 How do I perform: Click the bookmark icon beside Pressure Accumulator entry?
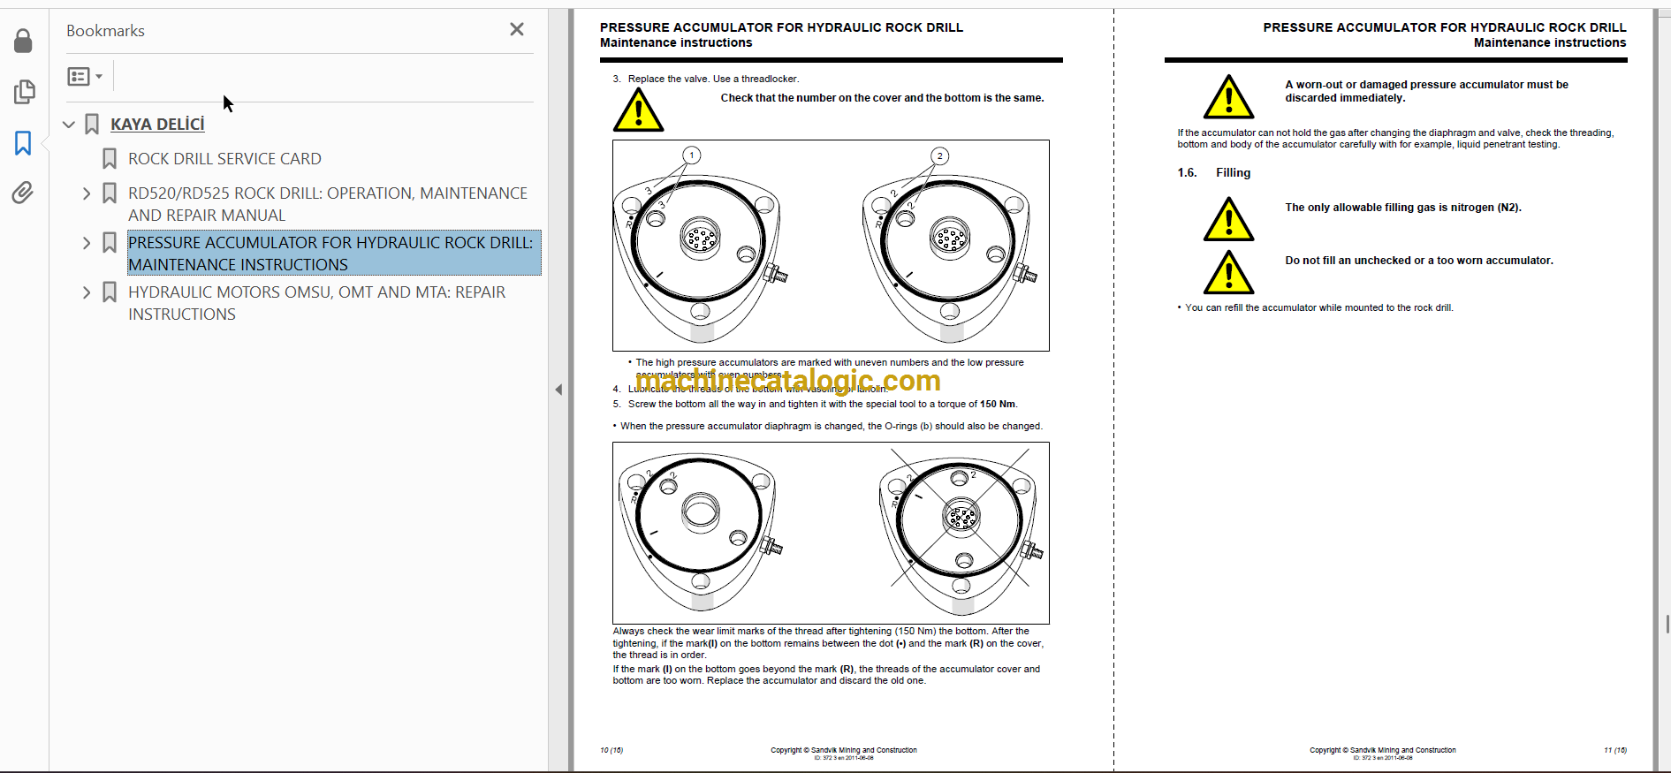click(x=110, y=243)
